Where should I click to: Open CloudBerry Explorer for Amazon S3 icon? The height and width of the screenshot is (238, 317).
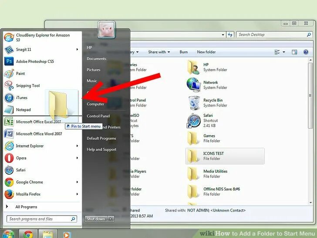click(9, 37)
